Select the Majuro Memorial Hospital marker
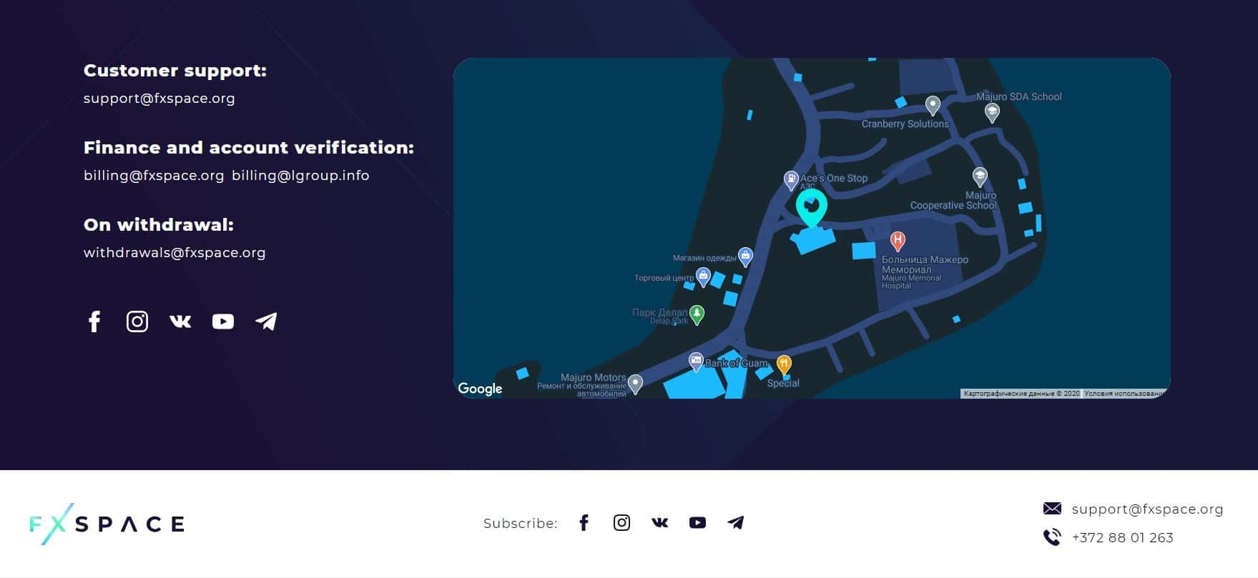Image resolution: width=1258 pixels, height=578 pixels. click(x=898, y=241)
